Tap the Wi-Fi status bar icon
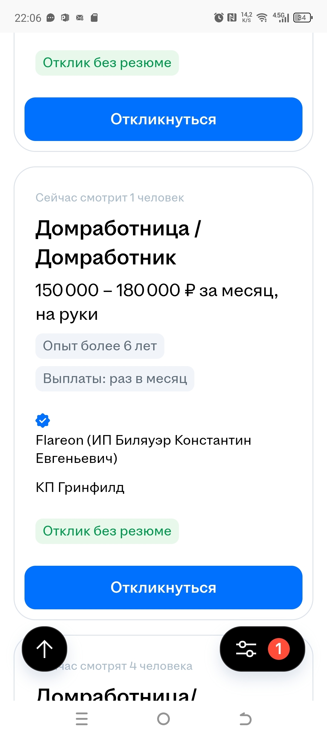327x737 pixels. (262, 18)
